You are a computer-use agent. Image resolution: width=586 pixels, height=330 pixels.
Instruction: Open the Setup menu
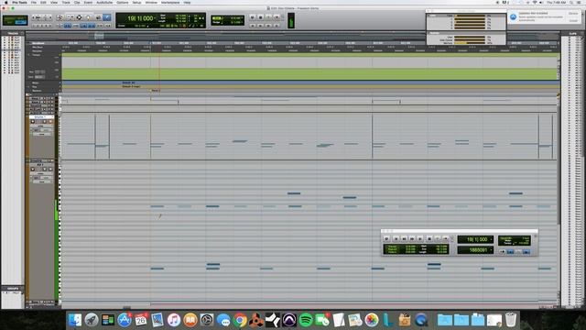(x=136, y=2)
